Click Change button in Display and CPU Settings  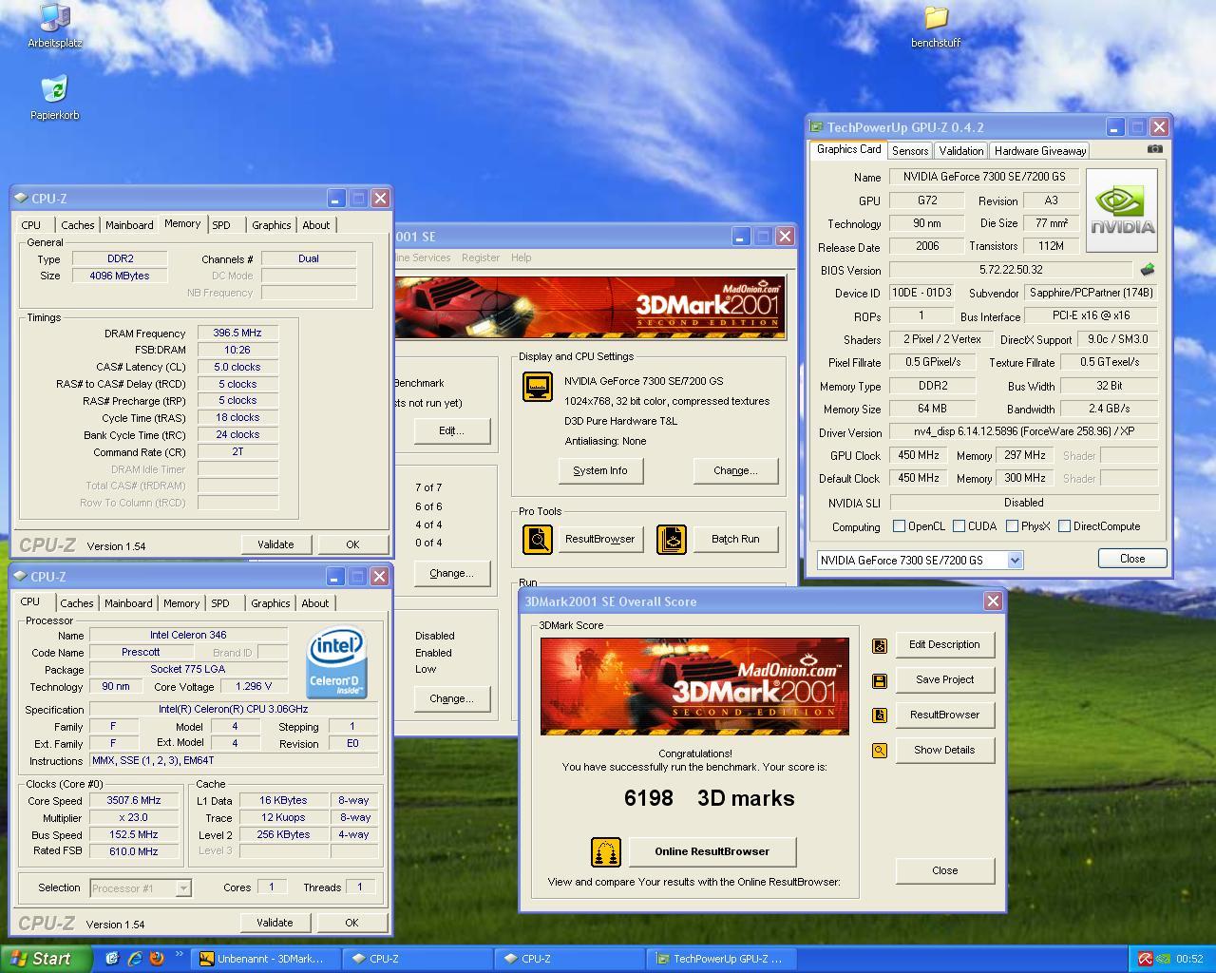735,470
